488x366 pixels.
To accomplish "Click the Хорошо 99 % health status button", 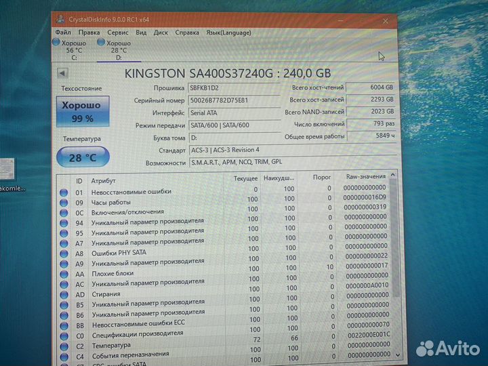I will pyautogui.click(x=83, y=111).
